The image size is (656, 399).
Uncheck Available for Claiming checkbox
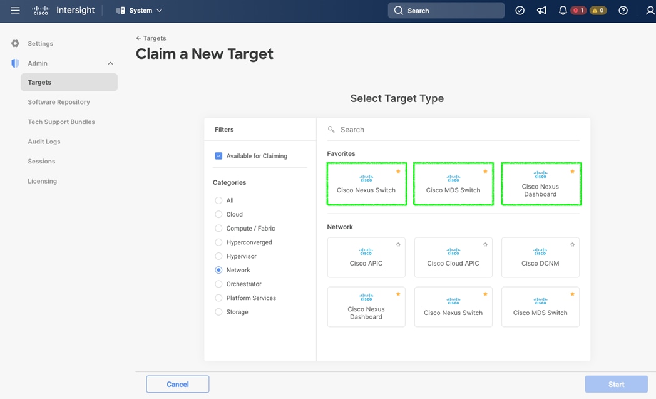point(218,156)
